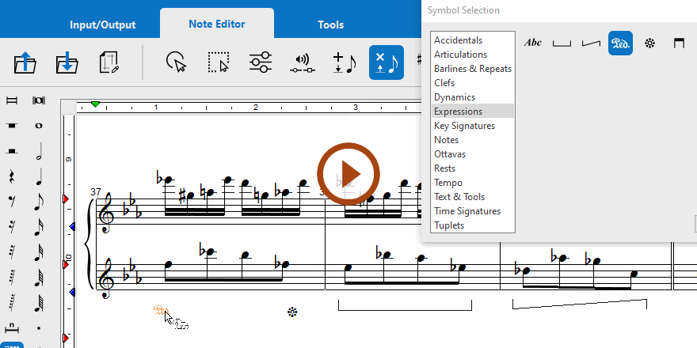The image size is (697, 348).
Task: Choose Time Signatures from symbol categories
Action: click(467, 211)
